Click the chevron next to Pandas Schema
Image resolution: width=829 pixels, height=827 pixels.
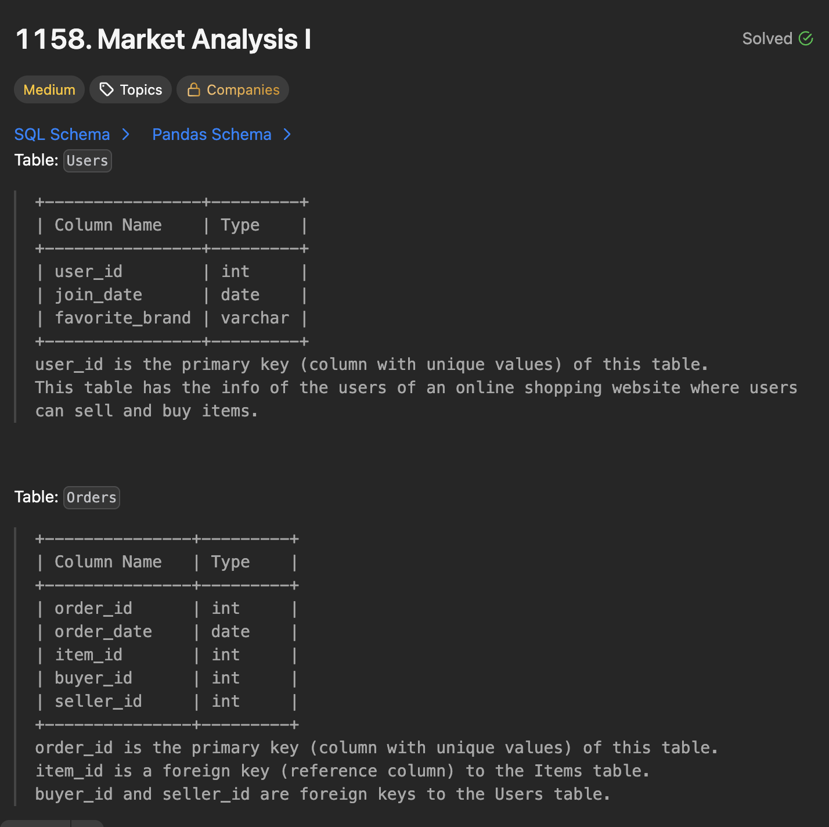point(287,134)
